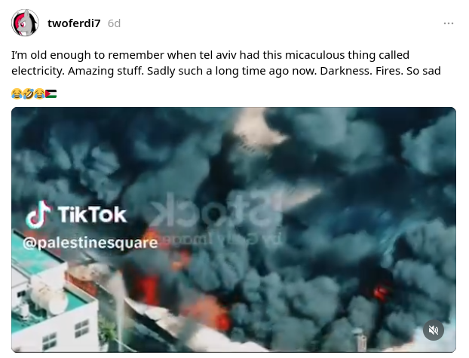Click "Darkness. Fires. So sad" text
469x358 pixels.
click(380, 71)
